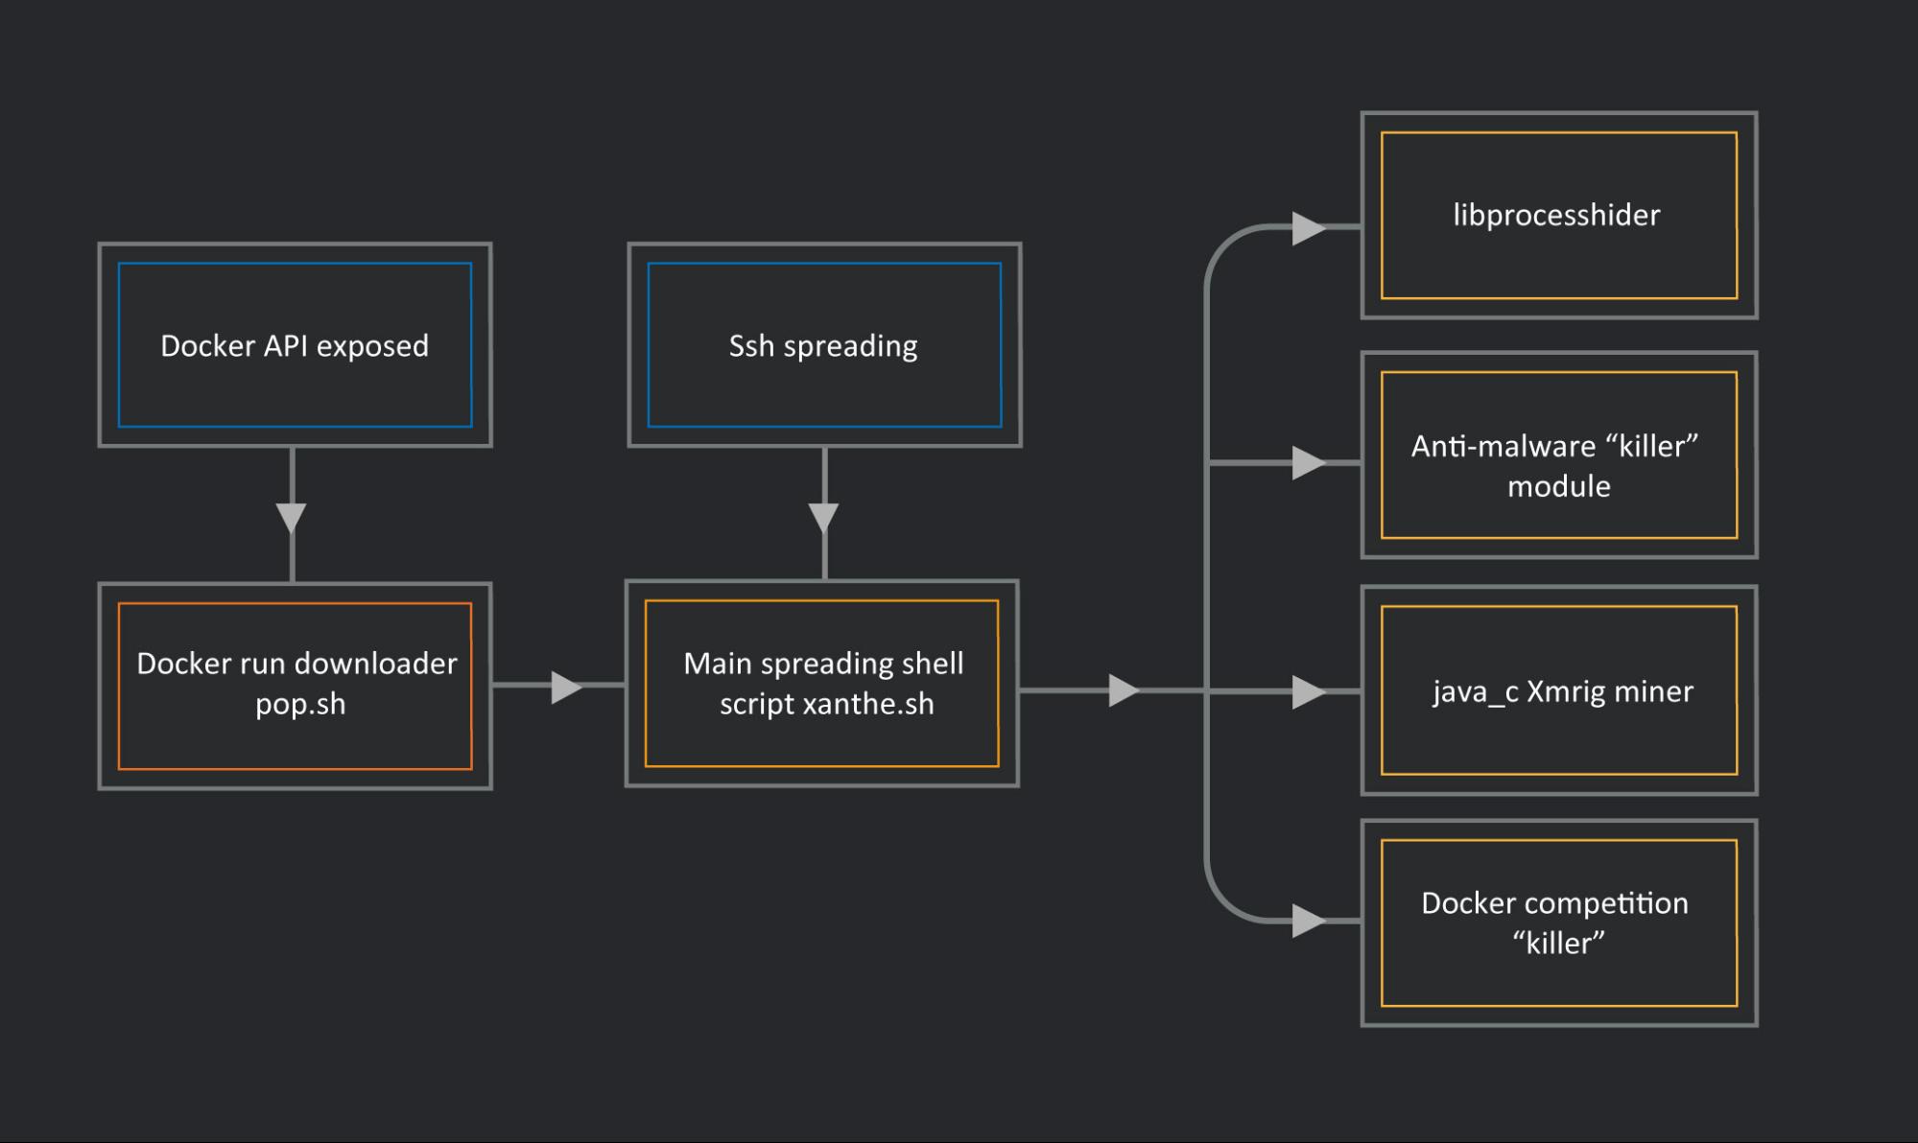Click 'Docker run downloader pop.sh' box
Image resolution: width=1918 pixels, height=1143 pixels.
point(295,685)
